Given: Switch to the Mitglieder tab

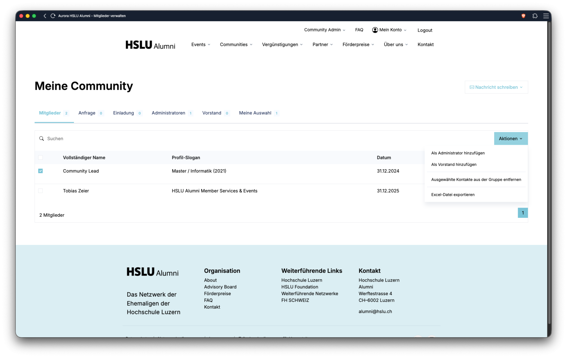Looking at the screenshot, I should click(54, 113).
